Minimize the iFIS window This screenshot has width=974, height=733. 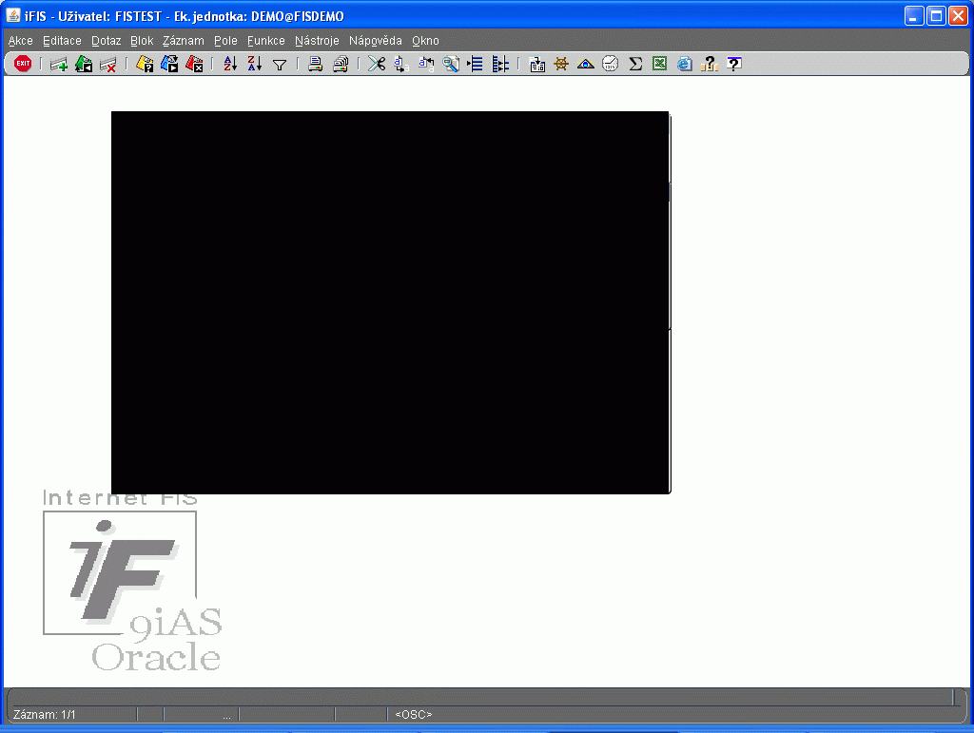click(x=914, y=15)
